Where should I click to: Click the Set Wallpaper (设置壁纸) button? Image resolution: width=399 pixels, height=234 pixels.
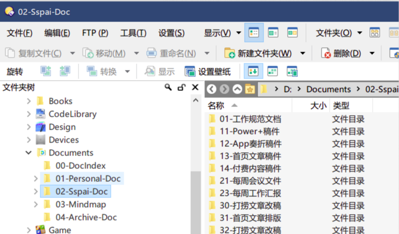208,72
